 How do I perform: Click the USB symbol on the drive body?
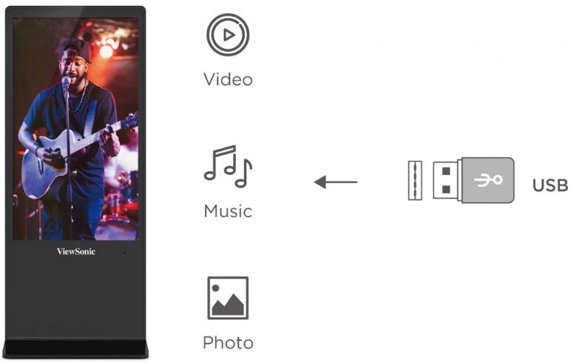coord(488,180)
